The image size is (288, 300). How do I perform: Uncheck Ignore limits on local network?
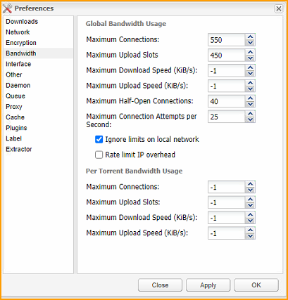(x=99, y=139)
